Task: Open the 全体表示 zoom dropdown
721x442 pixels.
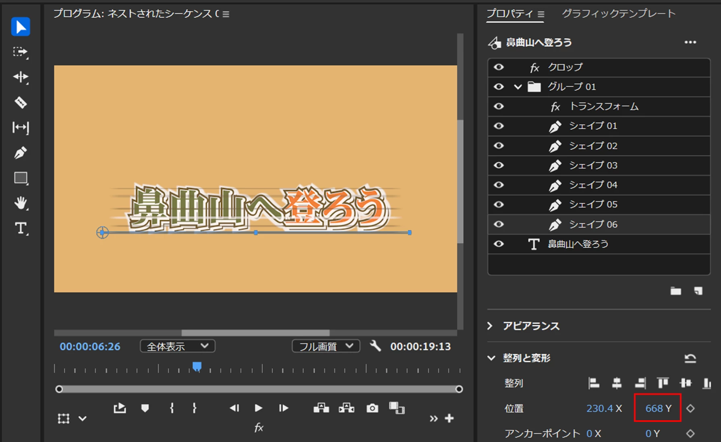Action: pos(177,346)
